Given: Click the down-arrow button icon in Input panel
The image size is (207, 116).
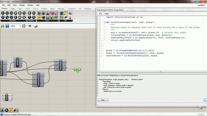Looking at the screenshot, I should coord(39,13).
